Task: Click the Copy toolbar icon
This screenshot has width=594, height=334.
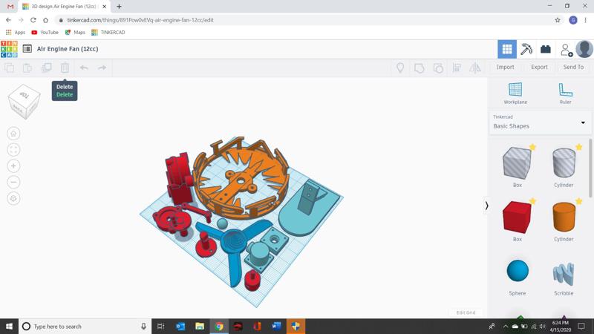Action: 10,68
